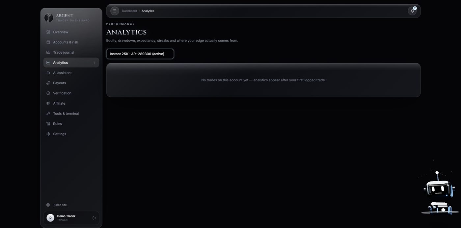The image size is (461, 228).
Task: Open notifications bell icon
Action: (x=412, y=11)
